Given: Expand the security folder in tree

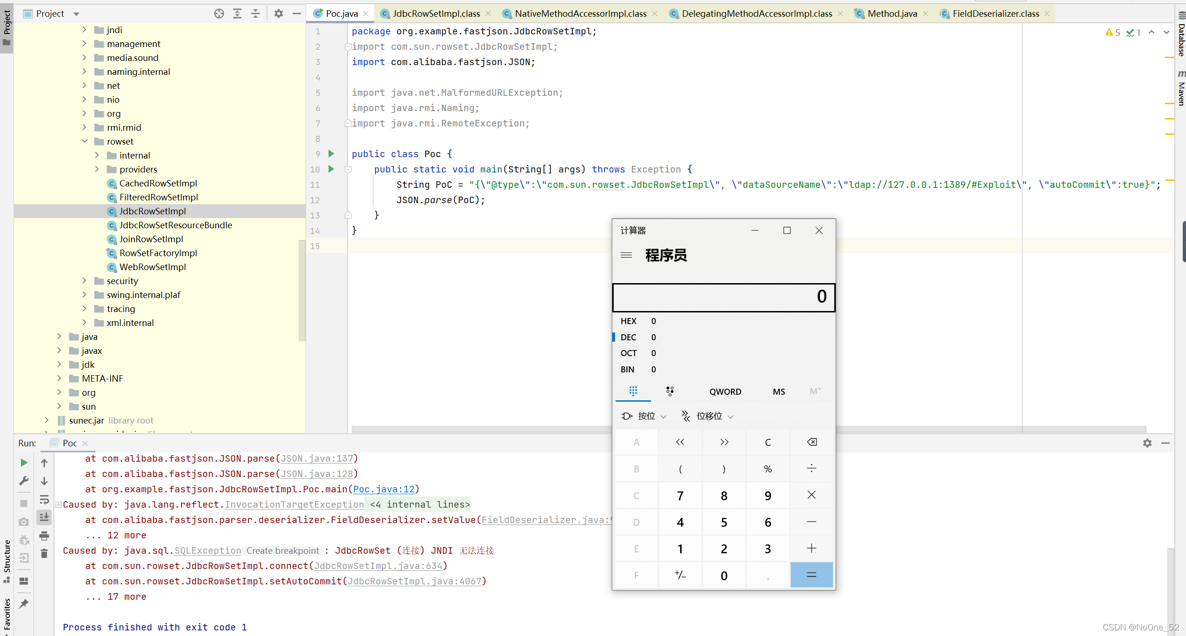Looking at the screenshot, I should (x=84, y=281).
